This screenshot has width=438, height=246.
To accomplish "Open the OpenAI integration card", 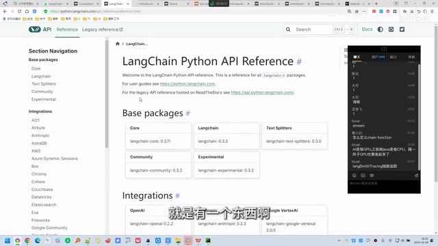I will click(158, 220).
